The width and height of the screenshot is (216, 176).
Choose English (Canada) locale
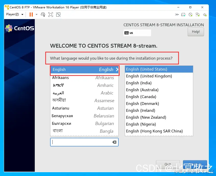[x=159, y=97]
